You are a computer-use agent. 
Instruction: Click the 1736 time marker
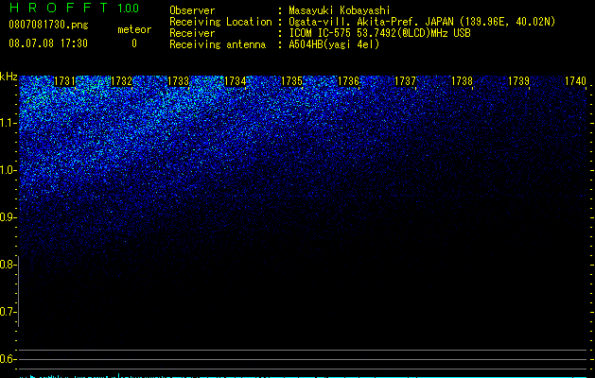[x=348, y=81]
